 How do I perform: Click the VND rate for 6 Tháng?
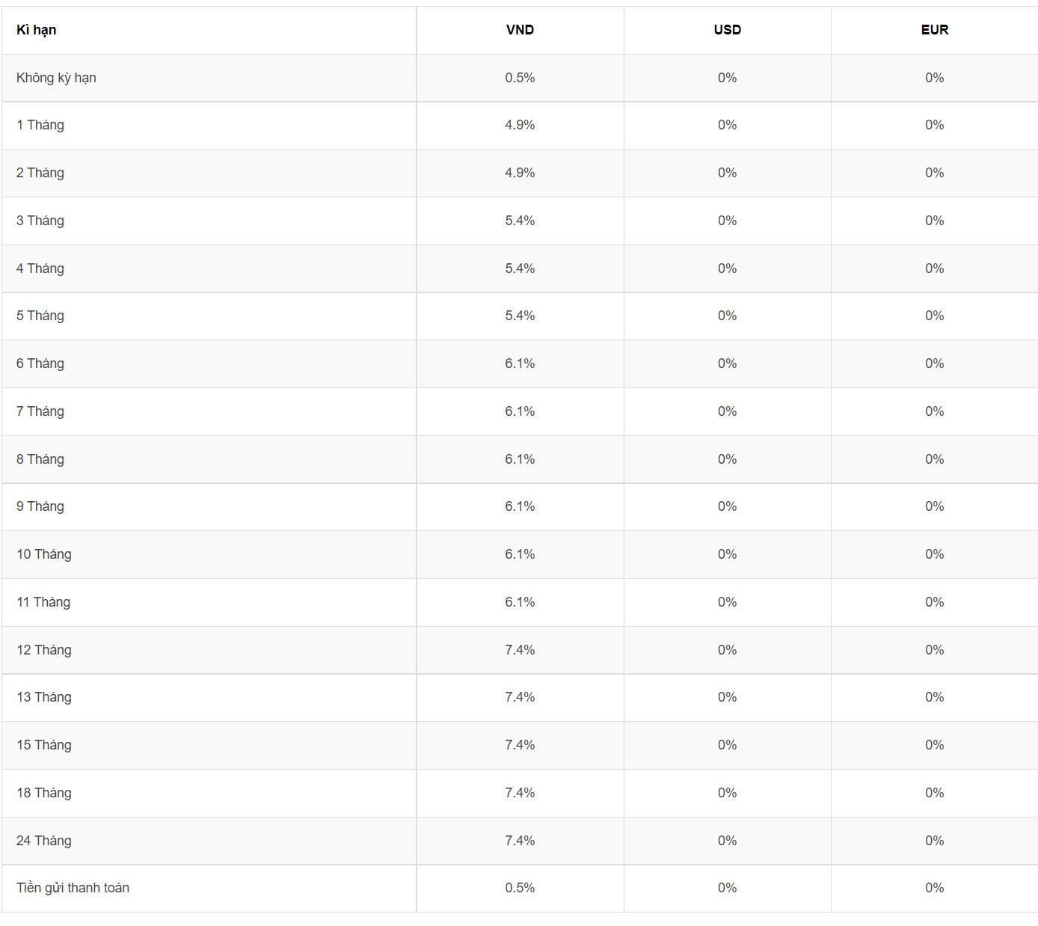[x=520, y=364]
